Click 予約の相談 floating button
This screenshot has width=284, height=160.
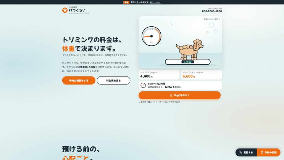pos(269,152)
